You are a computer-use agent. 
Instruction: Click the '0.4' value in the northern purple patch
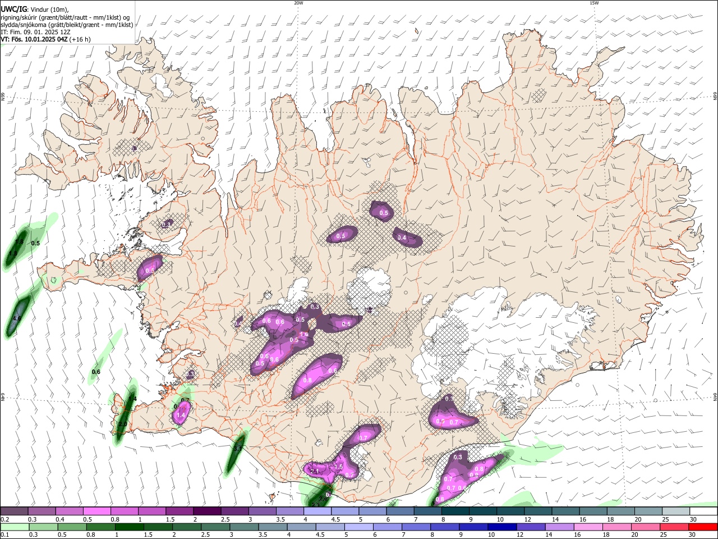point(402,238)
